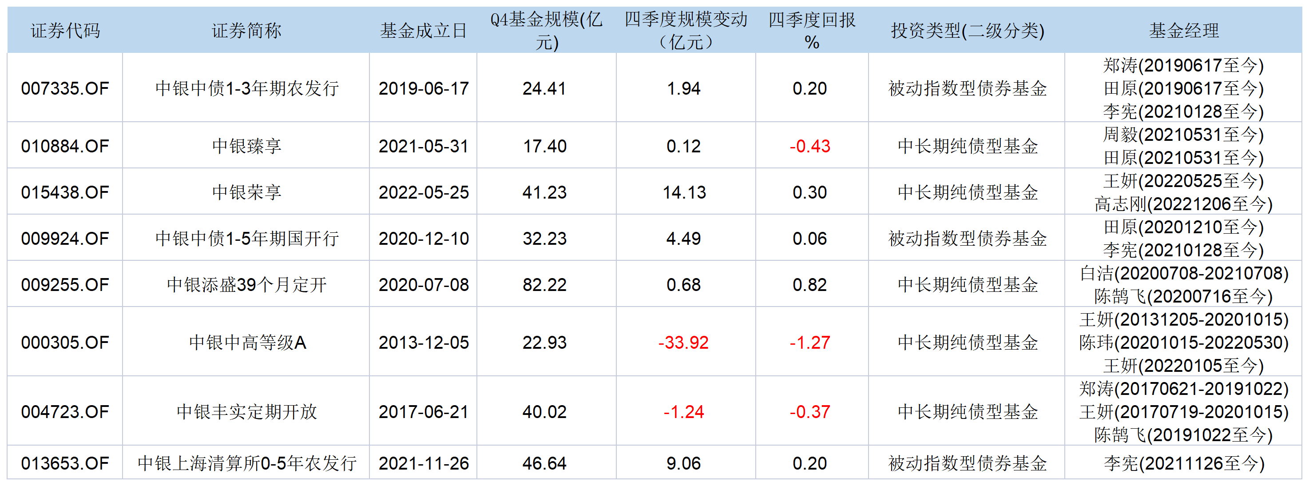
Task: Click the red return value -1.27
Action: click(x=810, y=343)
